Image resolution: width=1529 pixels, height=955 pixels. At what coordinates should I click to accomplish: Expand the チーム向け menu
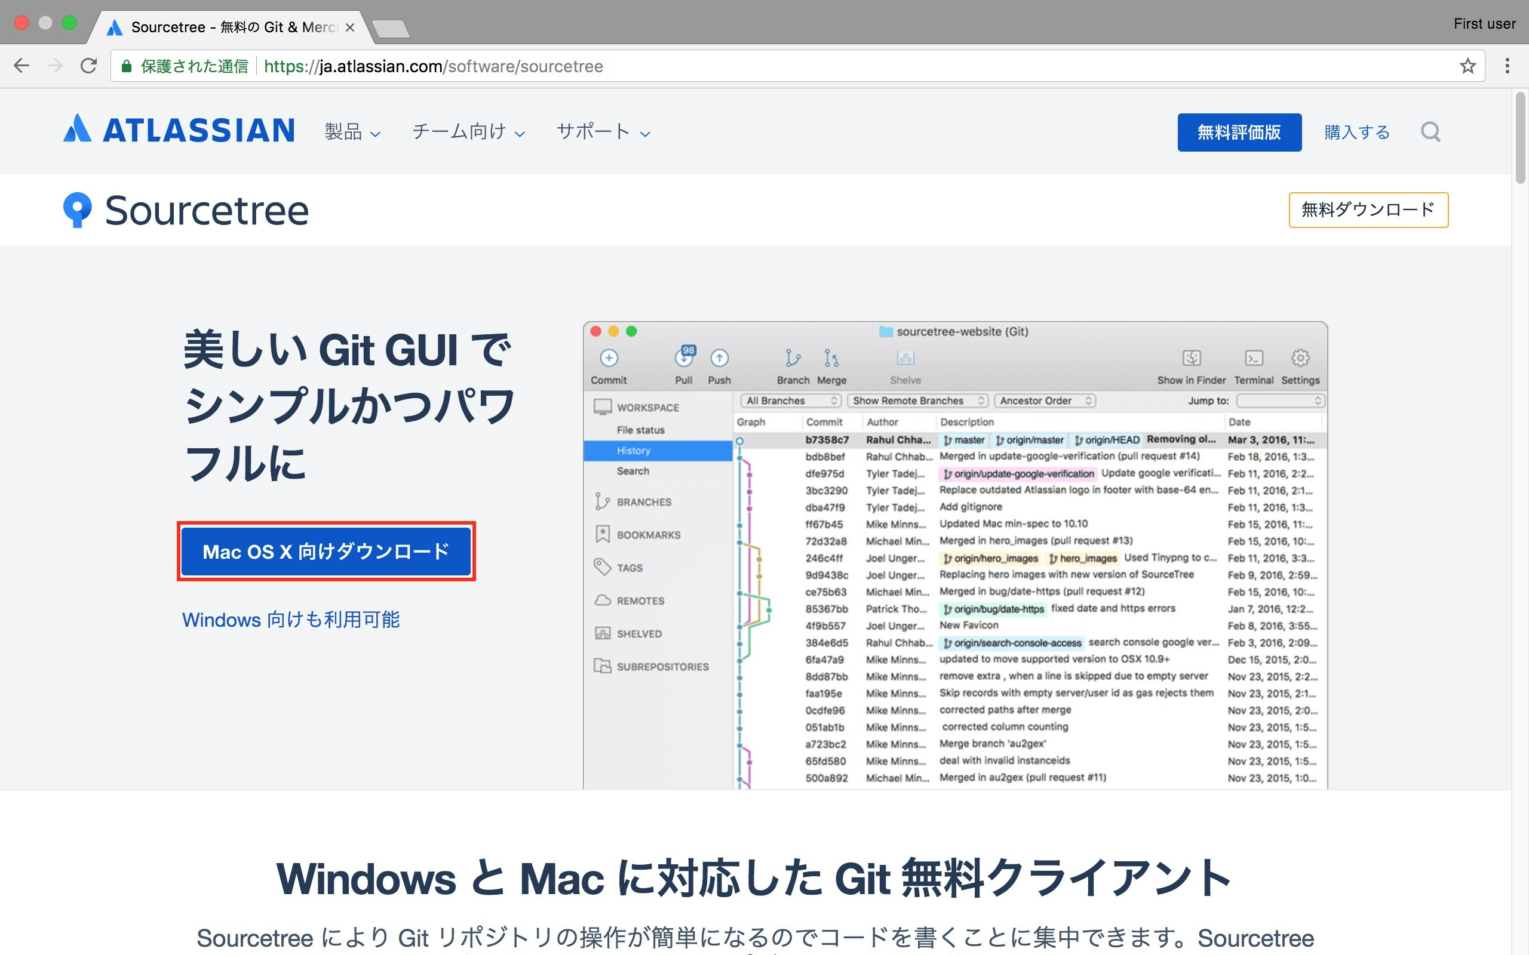coord(468,132)
